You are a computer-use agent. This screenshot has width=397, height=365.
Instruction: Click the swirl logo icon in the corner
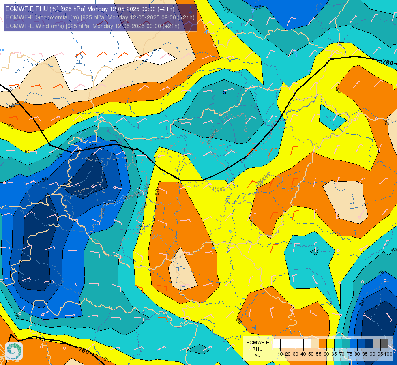[14, 351]
